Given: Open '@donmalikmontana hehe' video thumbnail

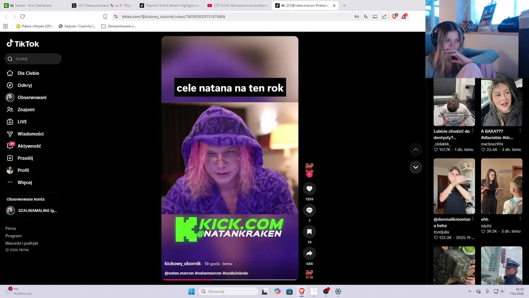Looking at the screenshot, I should 454,186.
